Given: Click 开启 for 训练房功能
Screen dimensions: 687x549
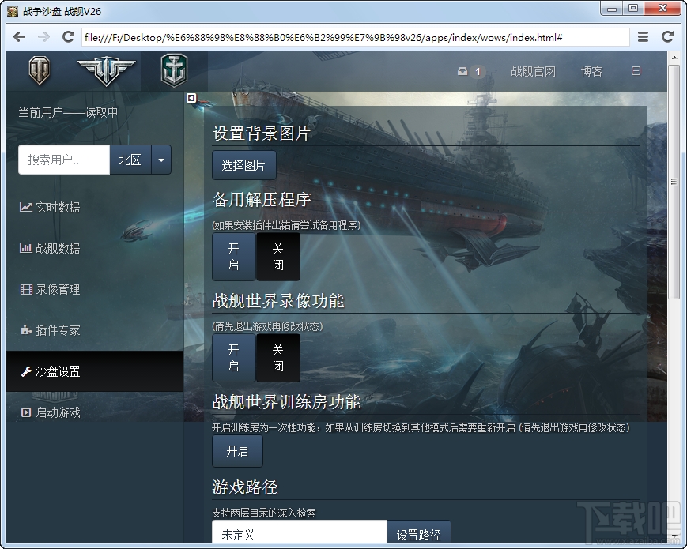Looking at the screenshot, I should pos(237,451).
